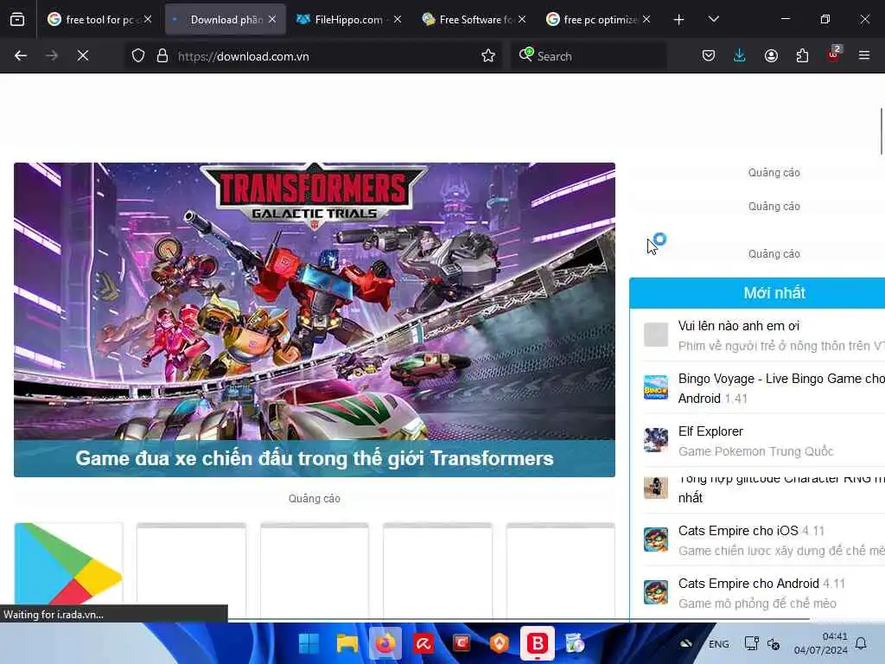This screenshot has height=664, width=885.
Task: View site security padlock info
Action: [162, 56]
